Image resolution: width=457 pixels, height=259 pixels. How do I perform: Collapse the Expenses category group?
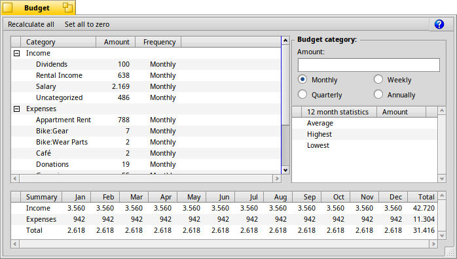[17, 109]
